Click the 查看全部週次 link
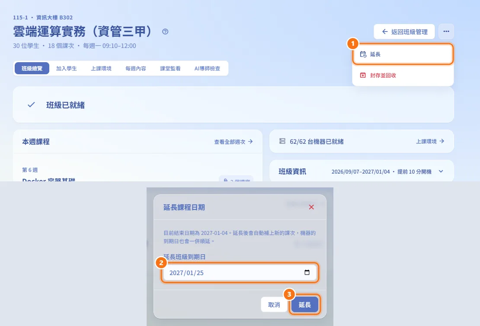480x326 pixels. coord(234,142)
